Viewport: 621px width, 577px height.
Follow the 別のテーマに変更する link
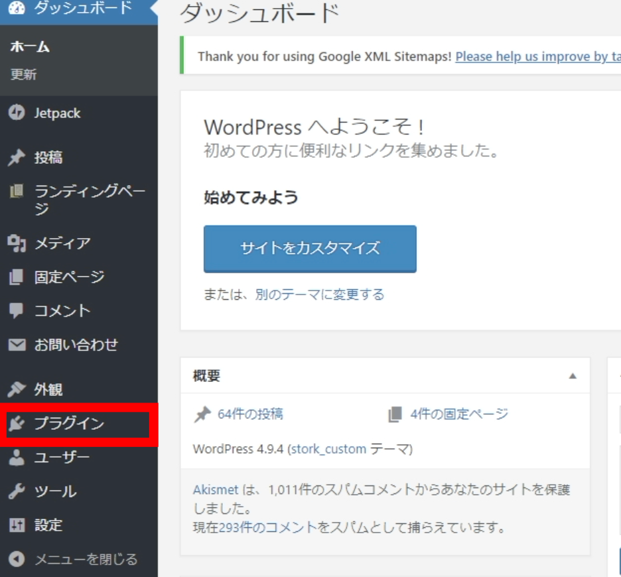[320, 294]
